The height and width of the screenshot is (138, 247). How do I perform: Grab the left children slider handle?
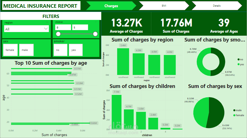click(x=58, y=34)
